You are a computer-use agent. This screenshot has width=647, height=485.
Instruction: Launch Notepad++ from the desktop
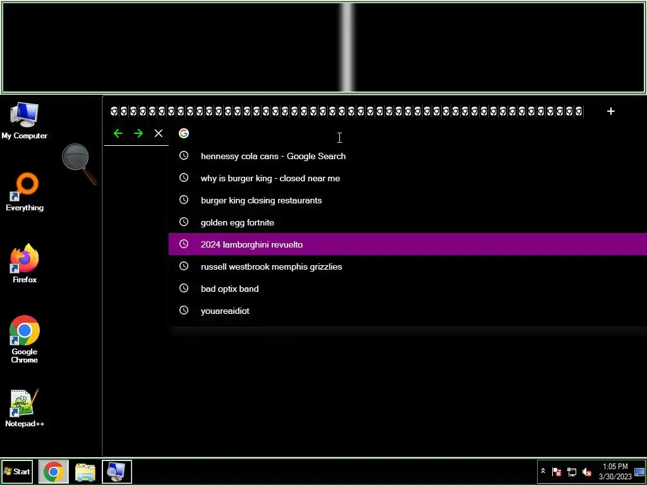coord(25,409)
